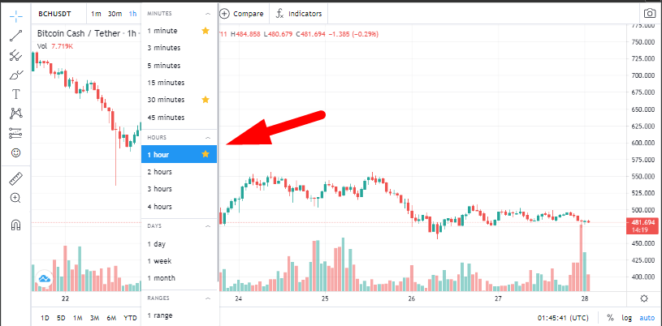Collapse the DAYS section
The image size is (662, 326).
click(x=207, y=226)
